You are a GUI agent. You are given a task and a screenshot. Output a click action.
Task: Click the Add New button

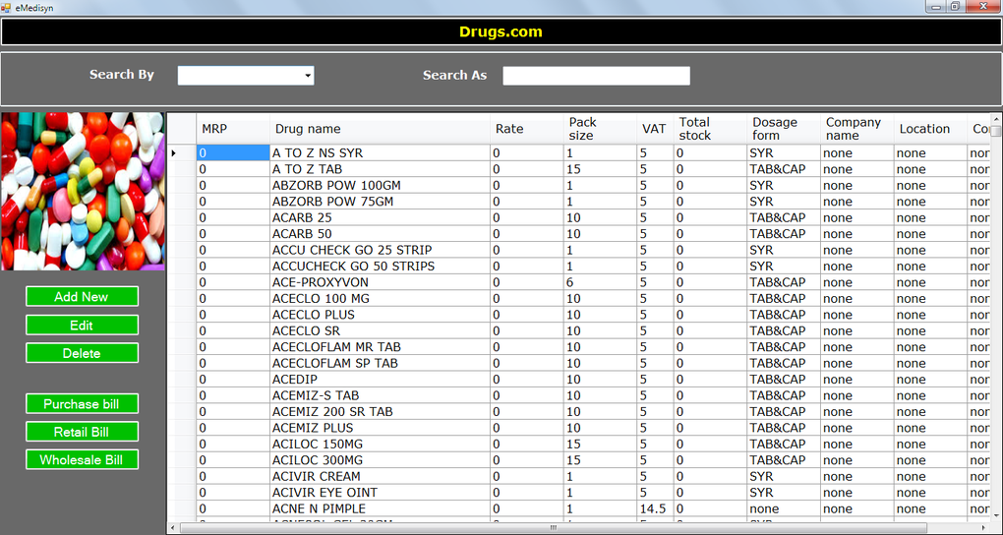pos(82,296)
